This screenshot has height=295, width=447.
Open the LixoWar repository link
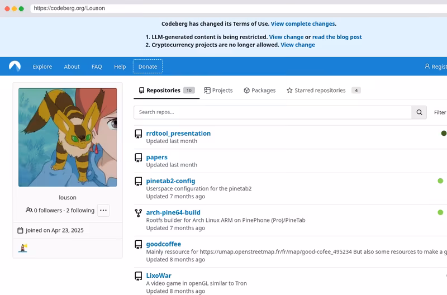click(159, 275)
